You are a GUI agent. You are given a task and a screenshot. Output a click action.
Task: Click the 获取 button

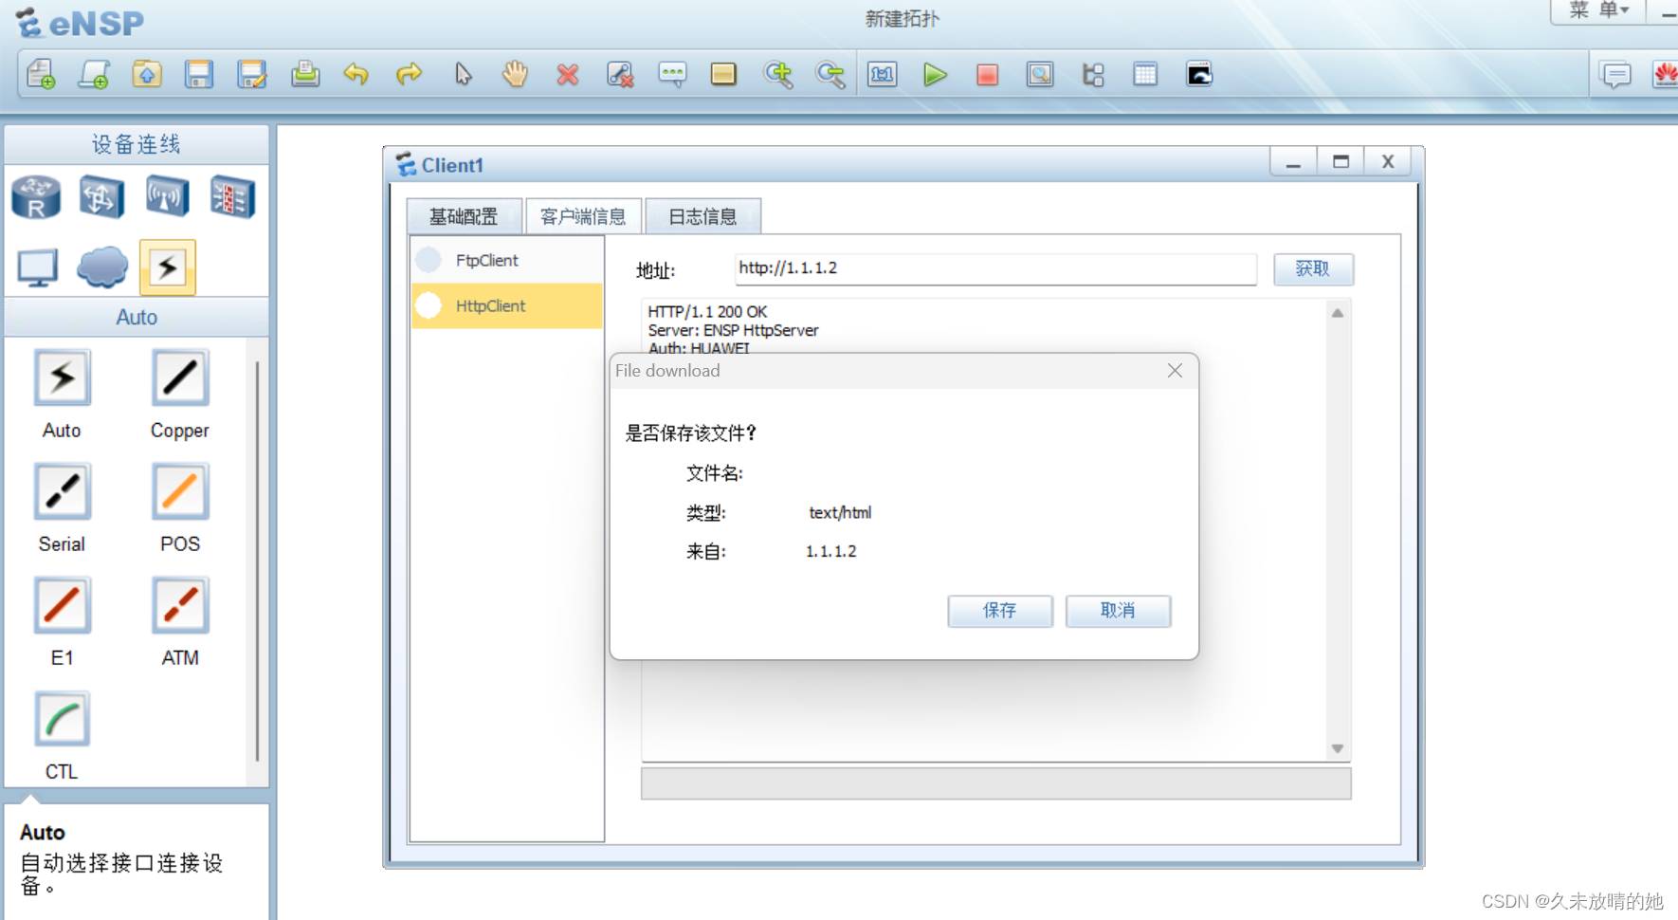[x=1313, y=269]
